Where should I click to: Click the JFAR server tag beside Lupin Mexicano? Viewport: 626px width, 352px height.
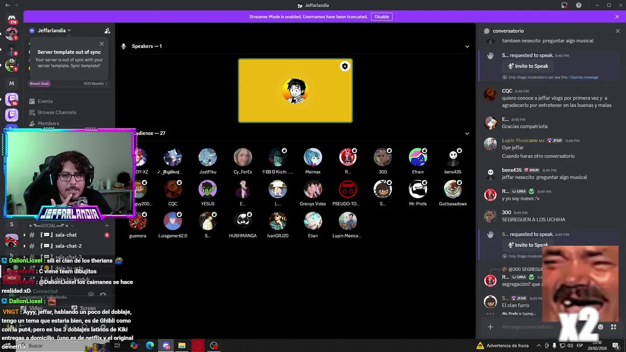(x=555, y=141)
